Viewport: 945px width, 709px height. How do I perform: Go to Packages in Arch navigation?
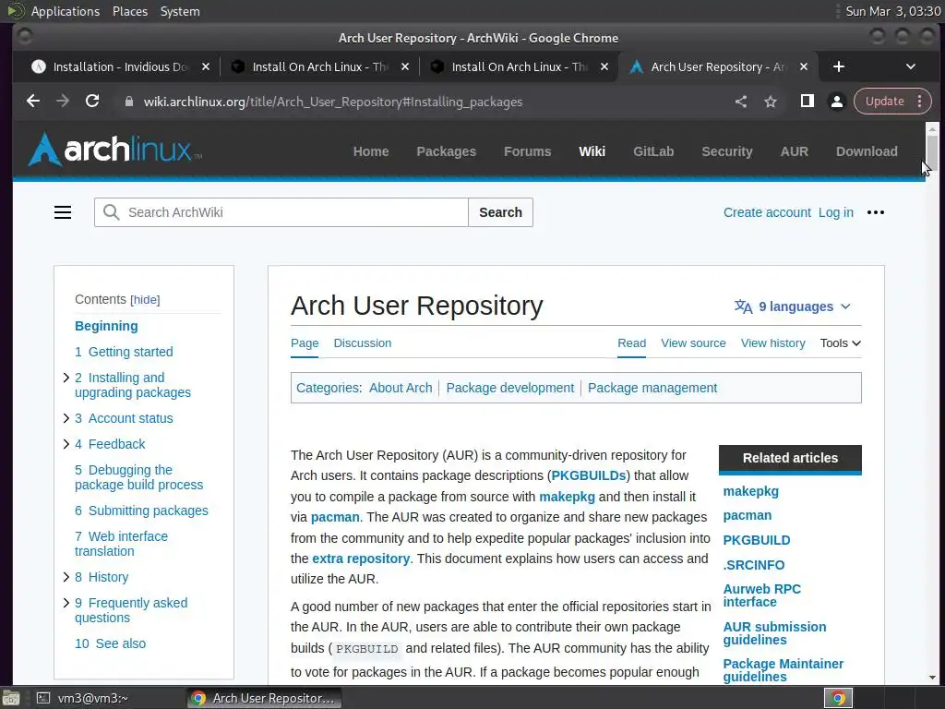[446, 151]
